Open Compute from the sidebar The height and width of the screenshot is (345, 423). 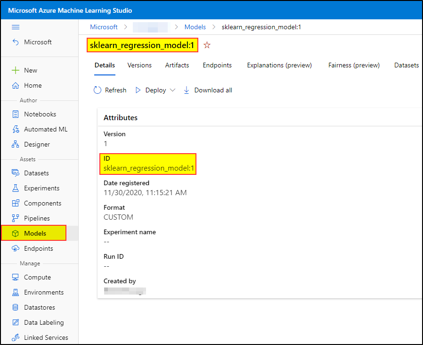click(38, 277)
